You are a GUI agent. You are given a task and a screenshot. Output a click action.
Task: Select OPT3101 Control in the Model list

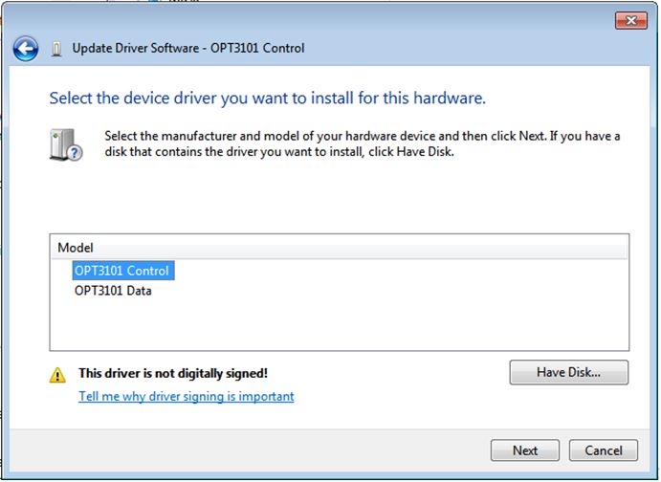[121, 271]
